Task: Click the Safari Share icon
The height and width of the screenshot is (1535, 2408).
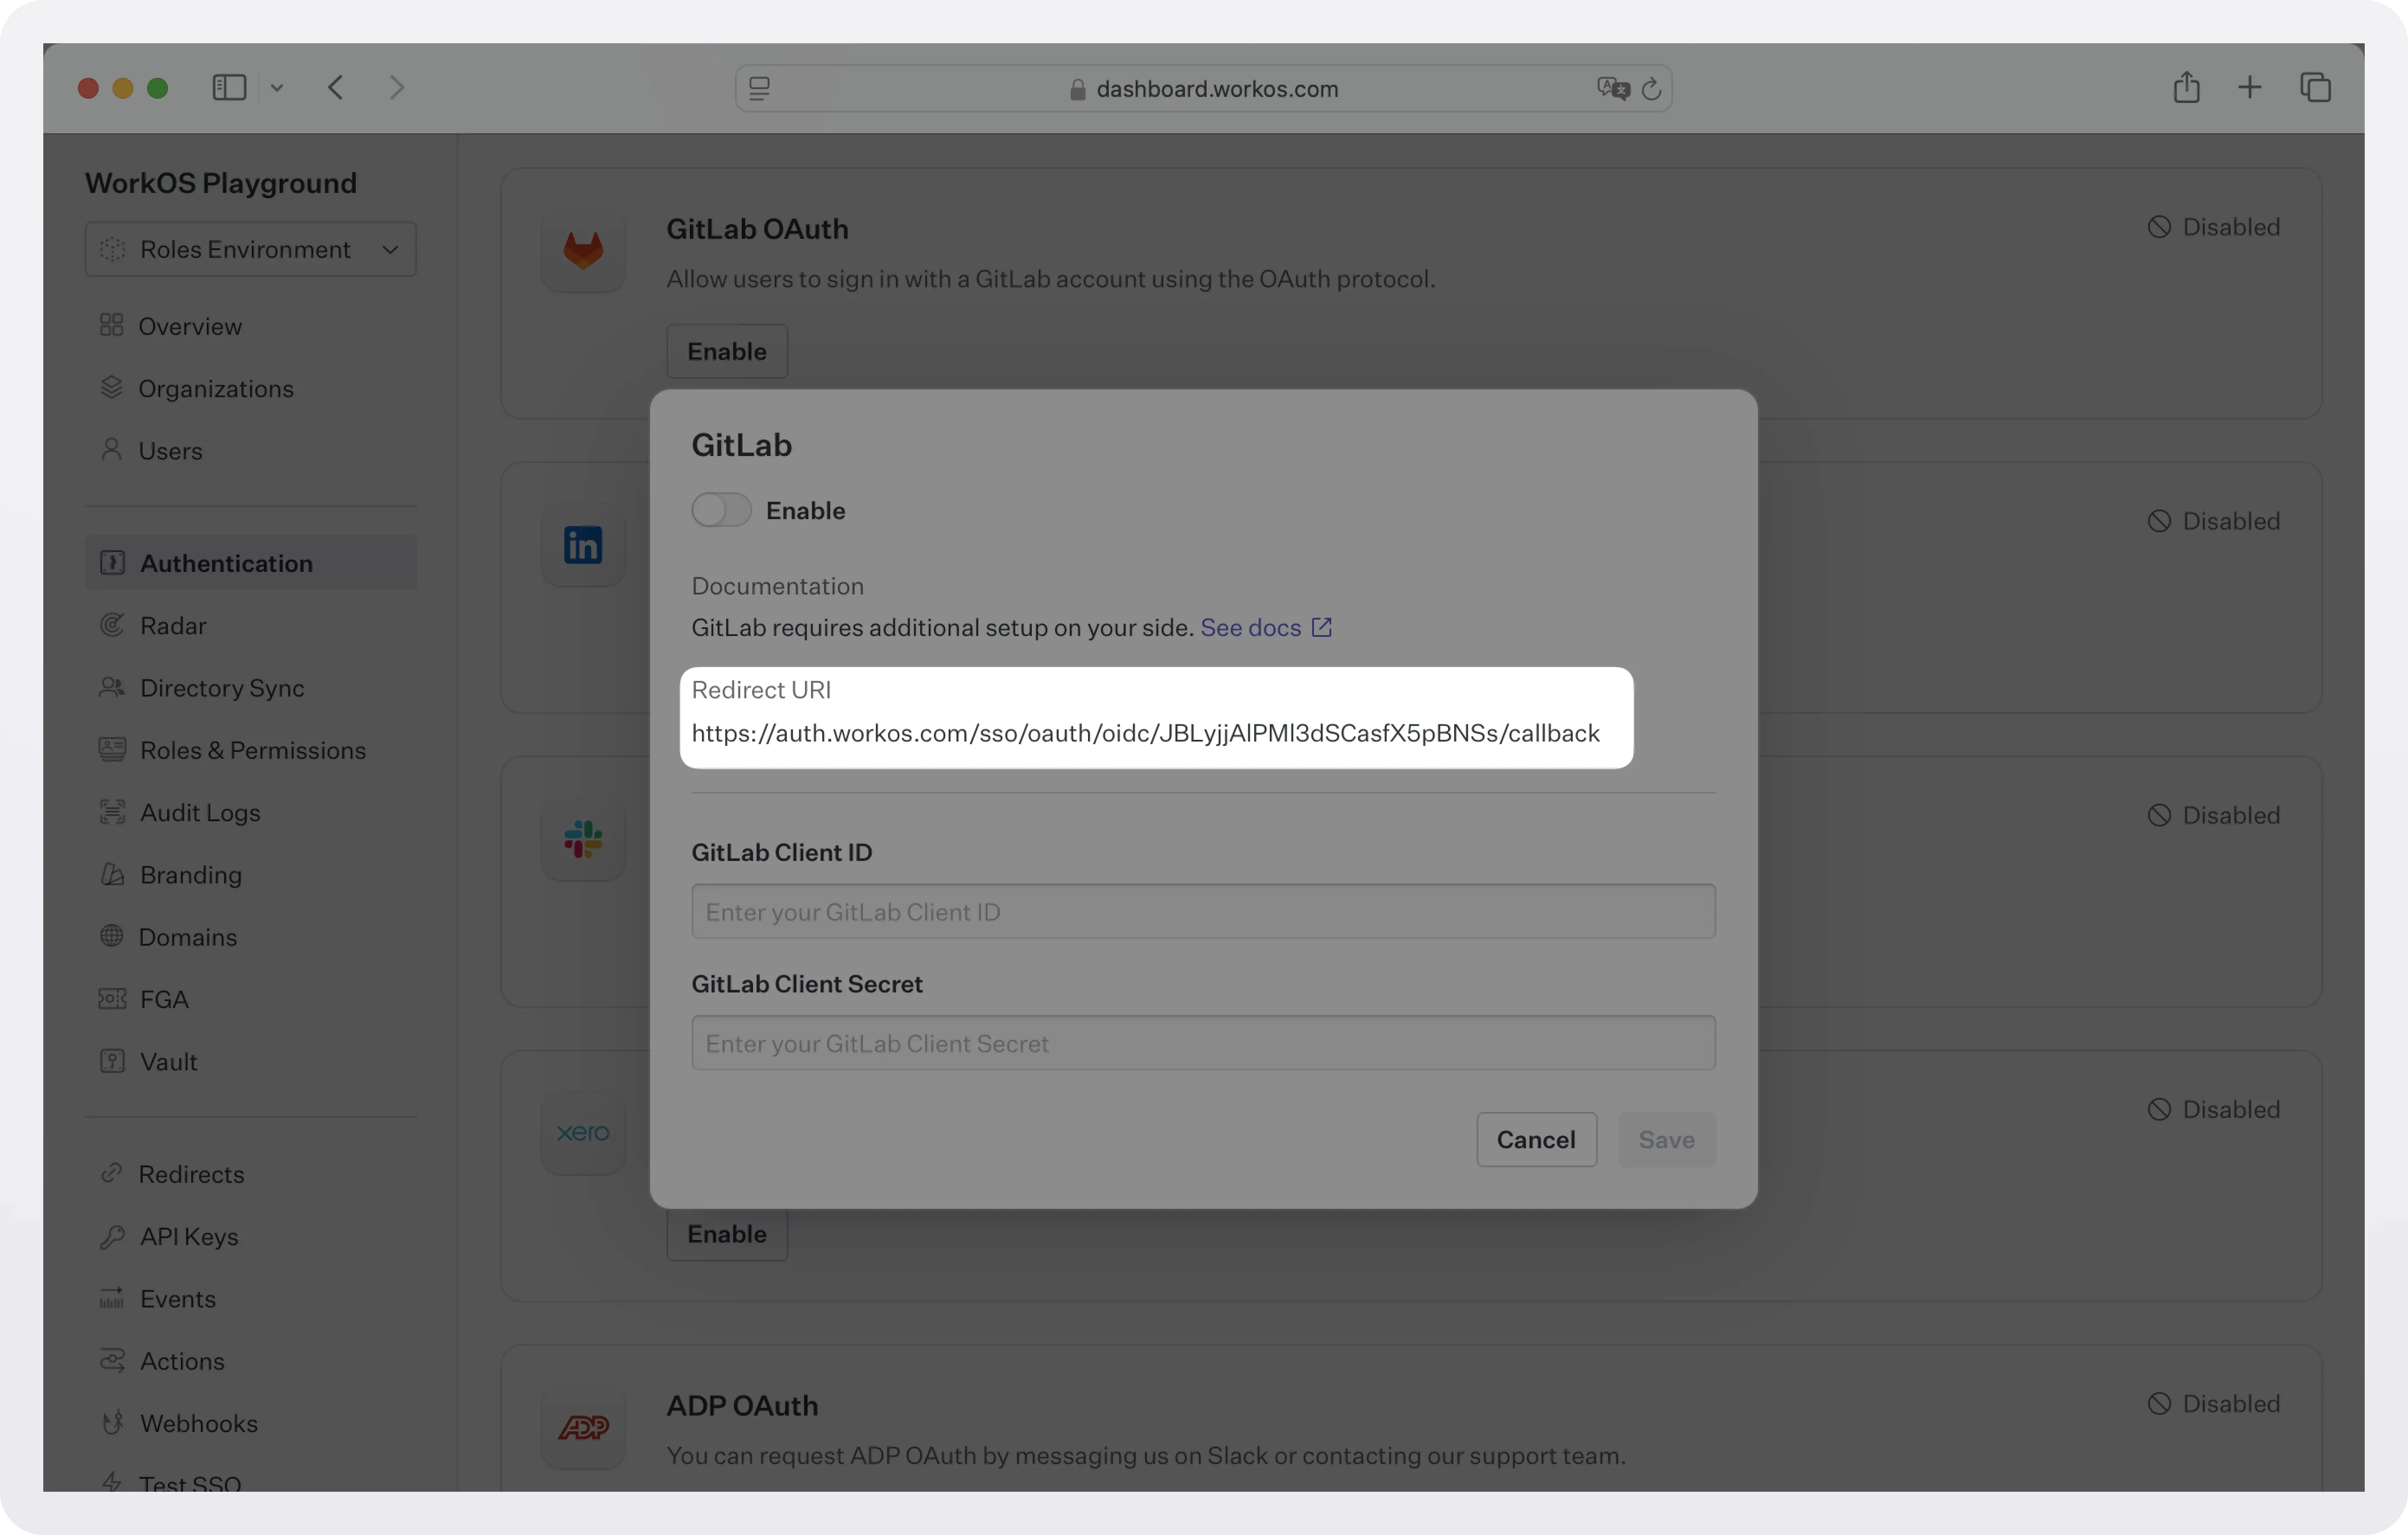Action: (2186, 87)
